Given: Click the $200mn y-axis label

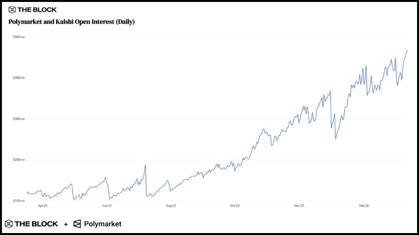Looking at the screenshot, I should [x=19, y=160].
